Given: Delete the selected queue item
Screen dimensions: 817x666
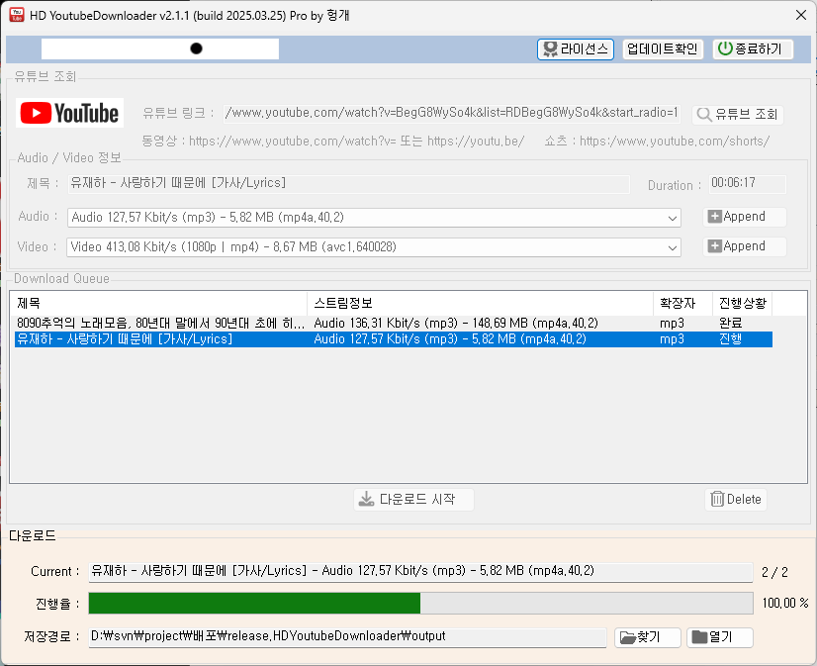Looking at the screenshot, I should coord(736,499).
